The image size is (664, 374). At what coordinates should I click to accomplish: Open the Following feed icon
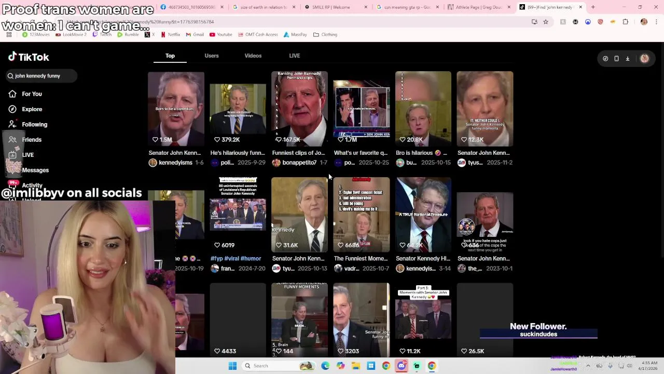12,124
